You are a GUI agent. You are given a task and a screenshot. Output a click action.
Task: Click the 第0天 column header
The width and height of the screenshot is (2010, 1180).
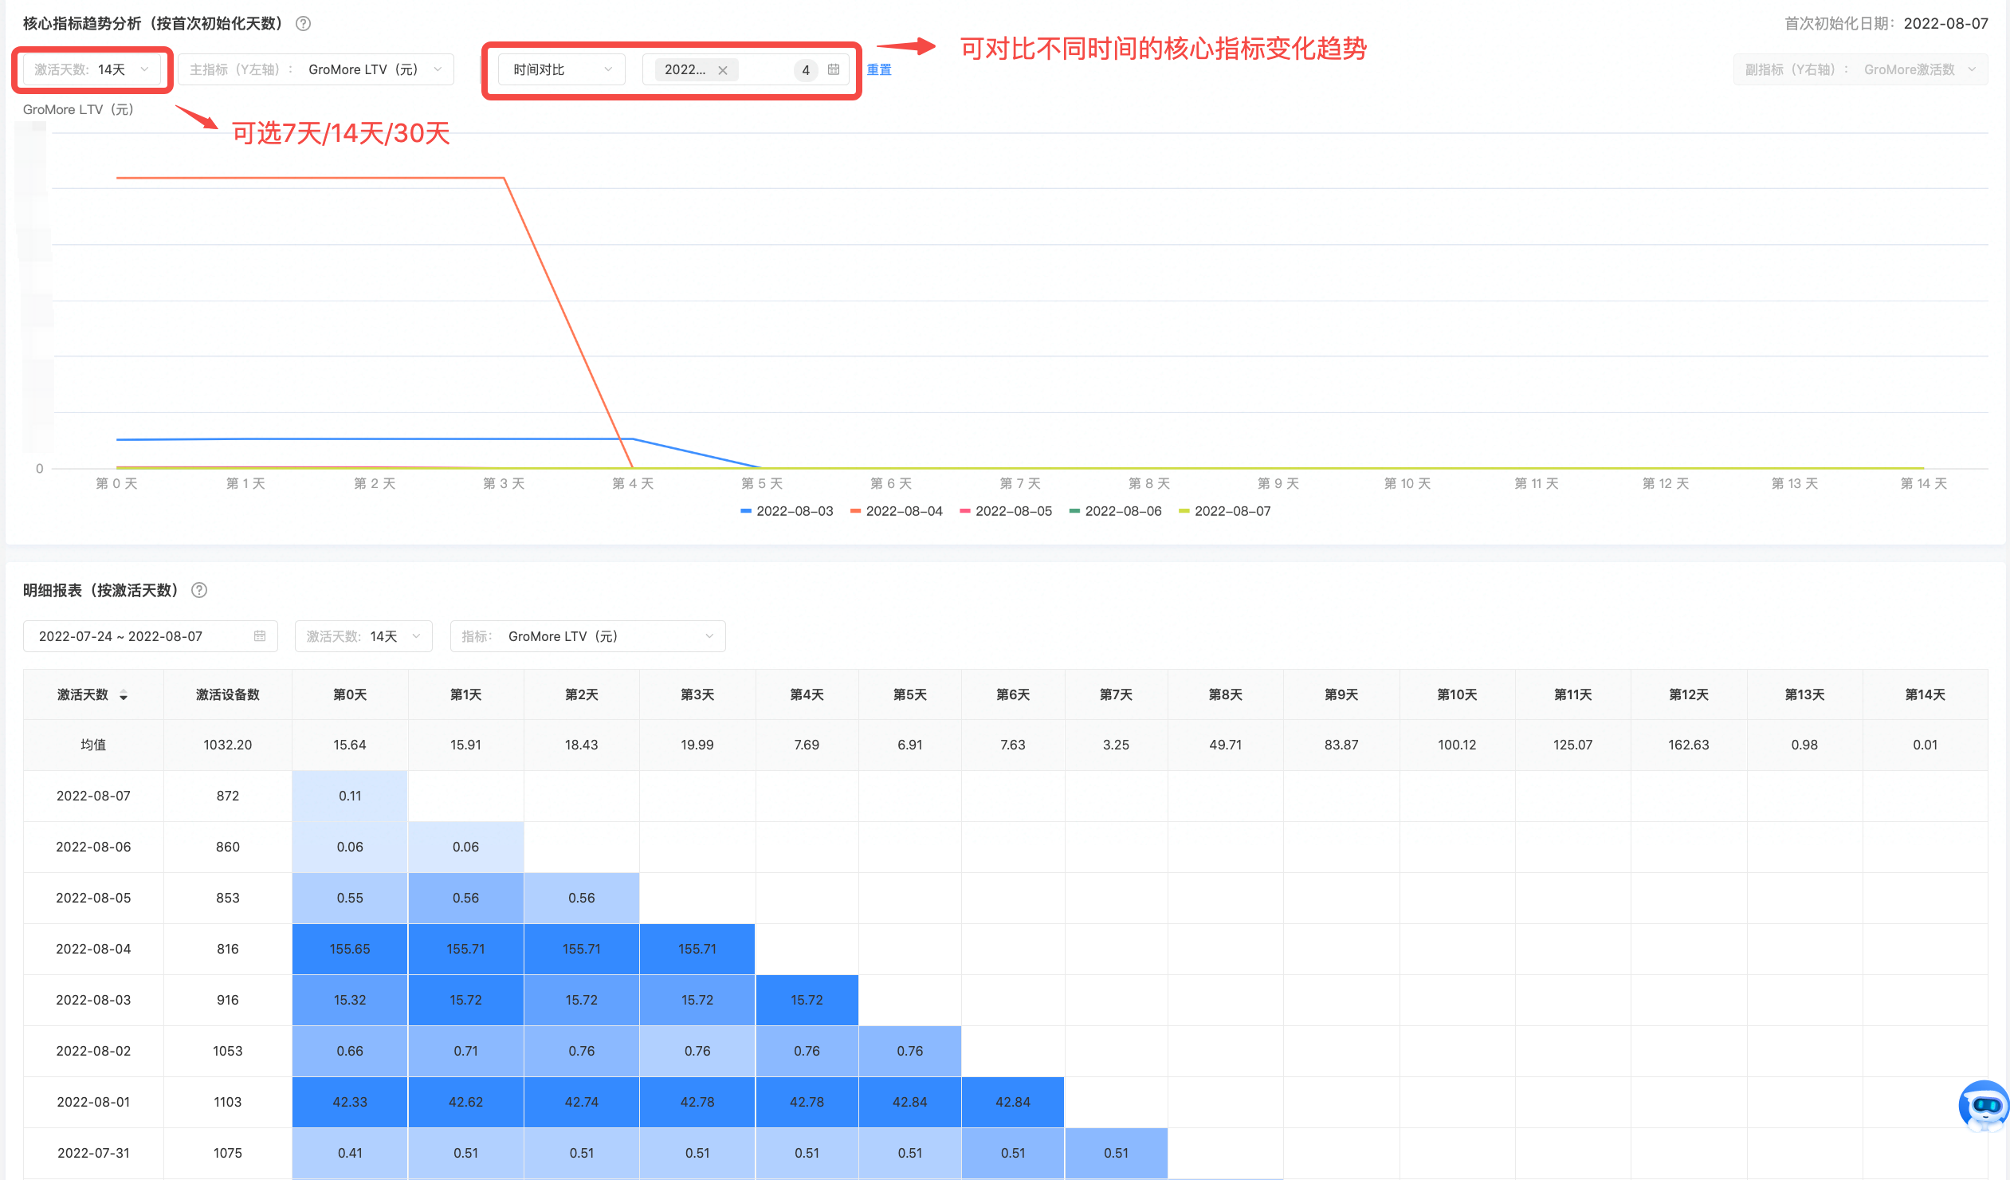pyautogui.click(x=349, y=694)
